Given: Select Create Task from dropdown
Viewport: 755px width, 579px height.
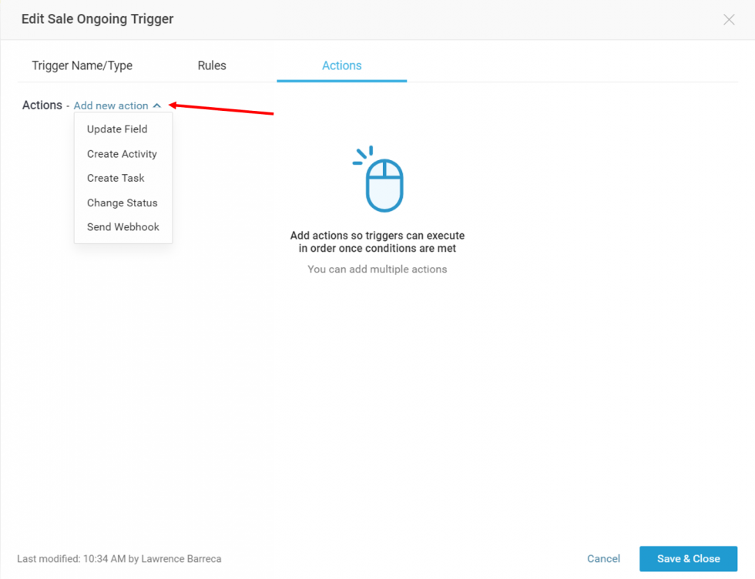Looking at the screenshot, I should [115, 178].
